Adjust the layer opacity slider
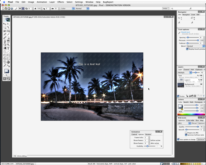 [196, 73]
